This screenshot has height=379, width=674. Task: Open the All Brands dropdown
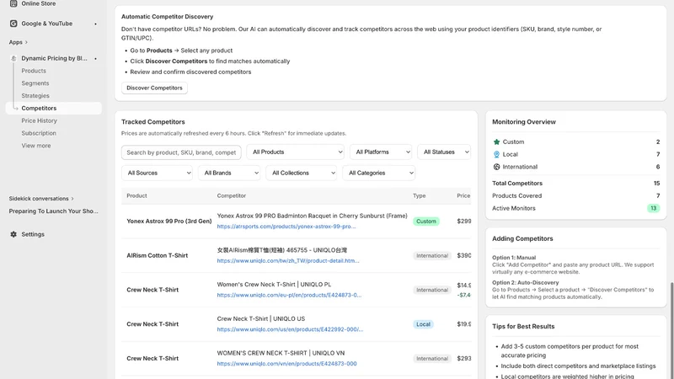pos(229,173)
